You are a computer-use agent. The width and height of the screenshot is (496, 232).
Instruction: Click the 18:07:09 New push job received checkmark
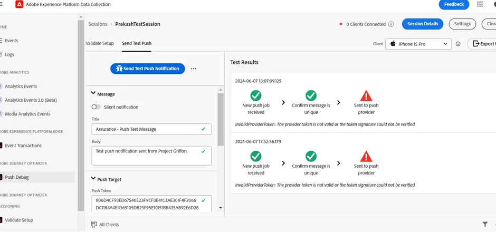[x=255, y=95]
